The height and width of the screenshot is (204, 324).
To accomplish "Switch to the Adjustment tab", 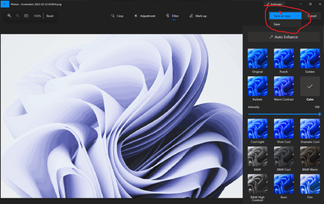I will 145,16.
